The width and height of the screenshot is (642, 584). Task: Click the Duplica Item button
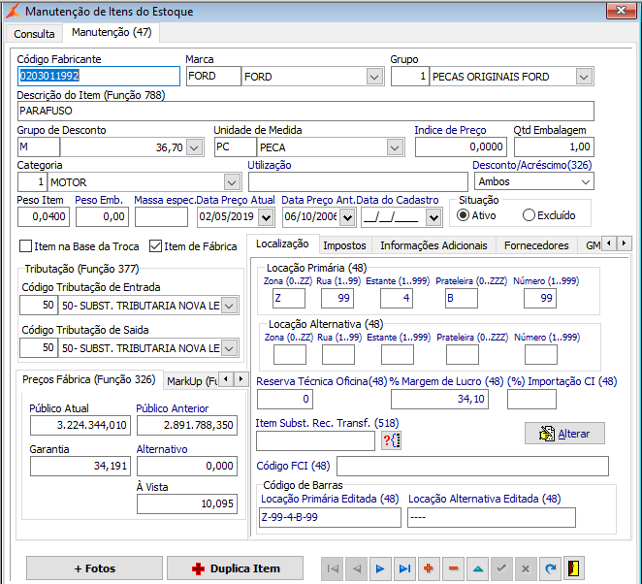tap(236, 568)
